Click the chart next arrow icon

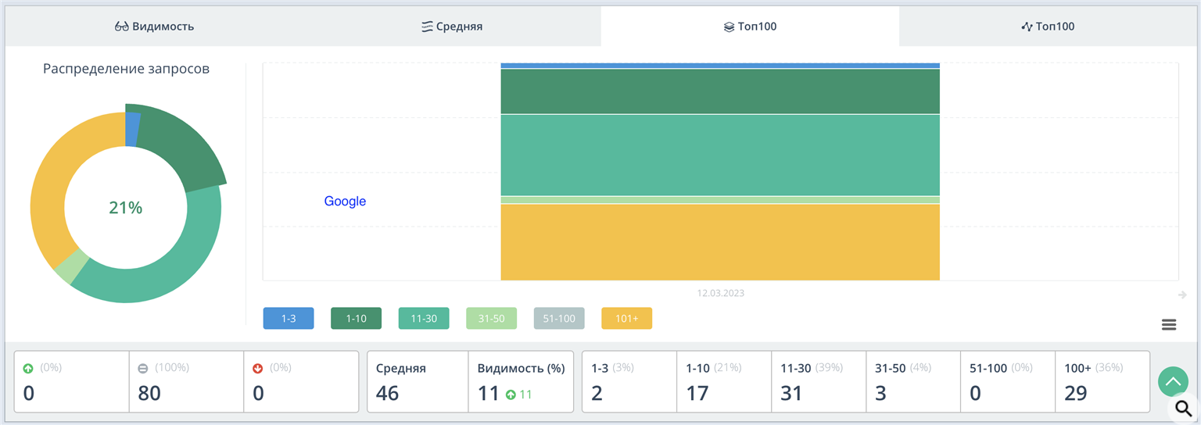1182,295
